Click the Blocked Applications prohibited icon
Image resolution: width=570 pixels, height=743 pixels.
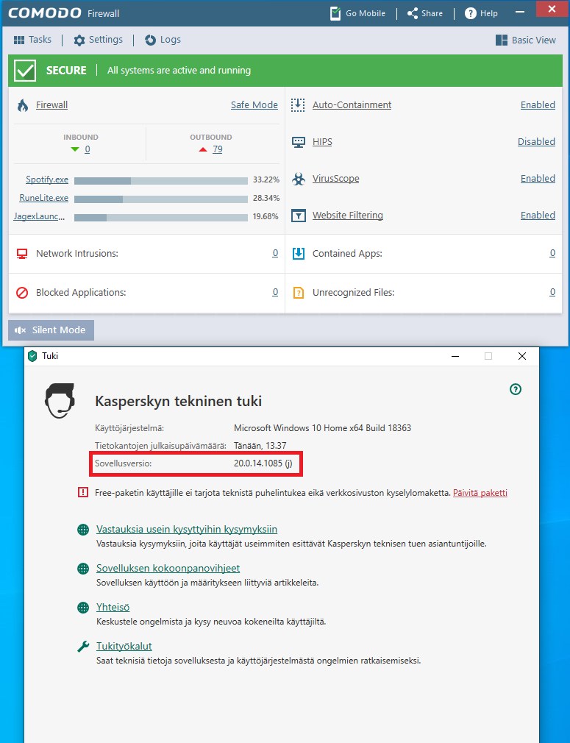point(22,293)
